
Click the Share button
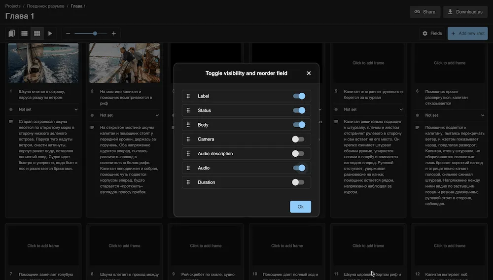coord(425,12)
